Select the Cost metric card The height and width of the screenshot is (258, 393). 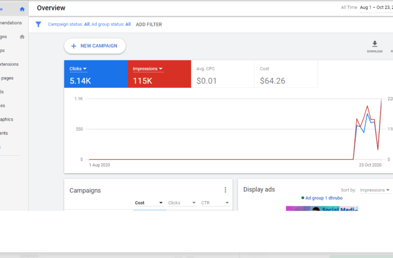point(286,74)
